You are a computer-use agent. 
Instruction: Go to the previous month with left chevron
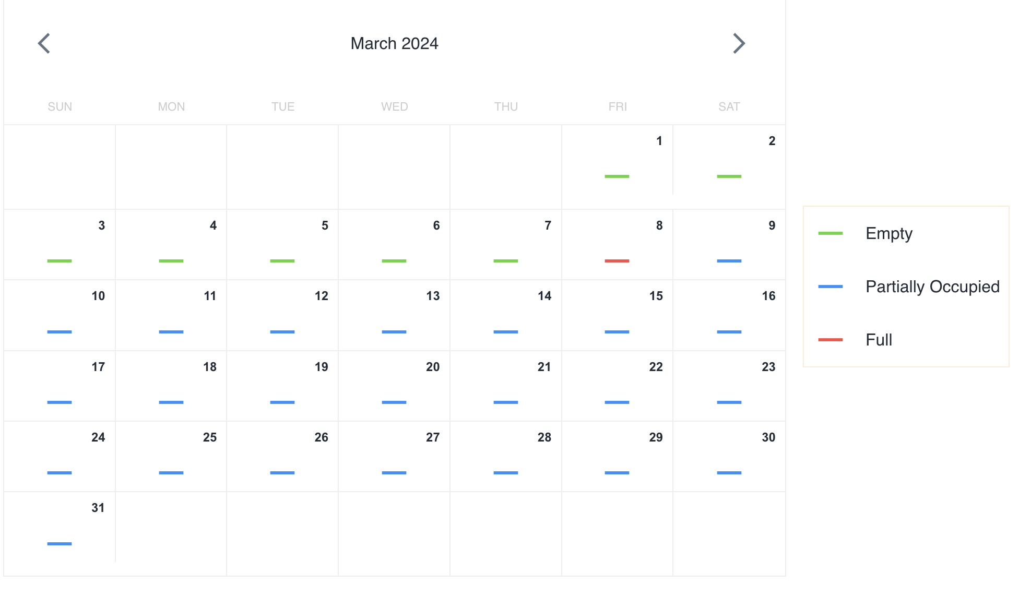tap(44, 43)
